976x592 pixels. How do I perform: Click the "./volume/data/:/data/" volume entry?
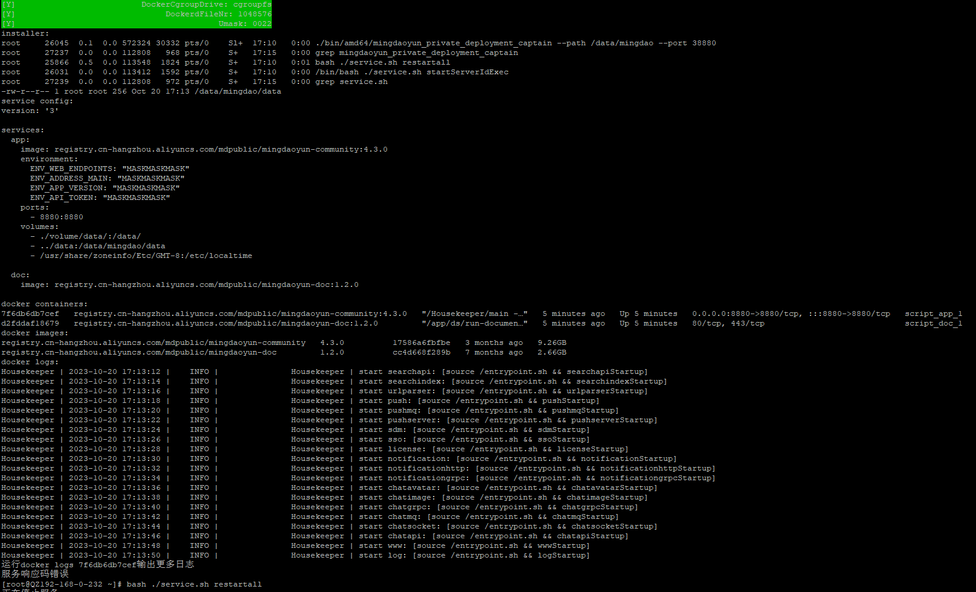(x=91, y=236)
